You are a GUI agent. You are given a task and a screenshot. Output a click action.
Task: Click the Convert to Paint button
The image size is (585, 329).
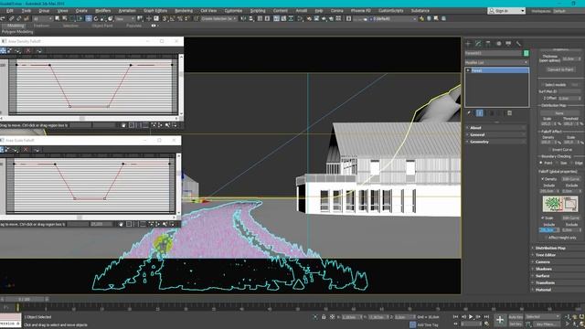coord(560,69)
